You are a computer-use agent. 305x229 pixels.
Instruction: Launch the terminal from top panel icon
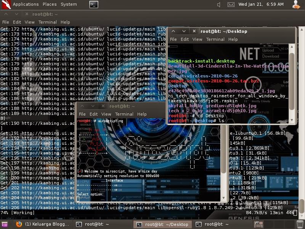93,5
